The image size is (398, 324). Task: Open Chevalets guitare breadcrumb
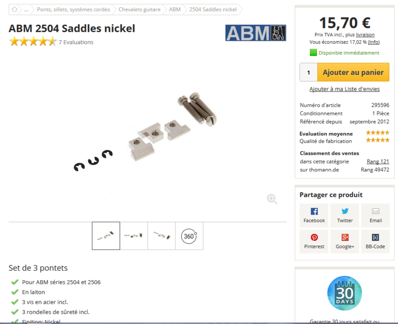[x=139, y=9]
